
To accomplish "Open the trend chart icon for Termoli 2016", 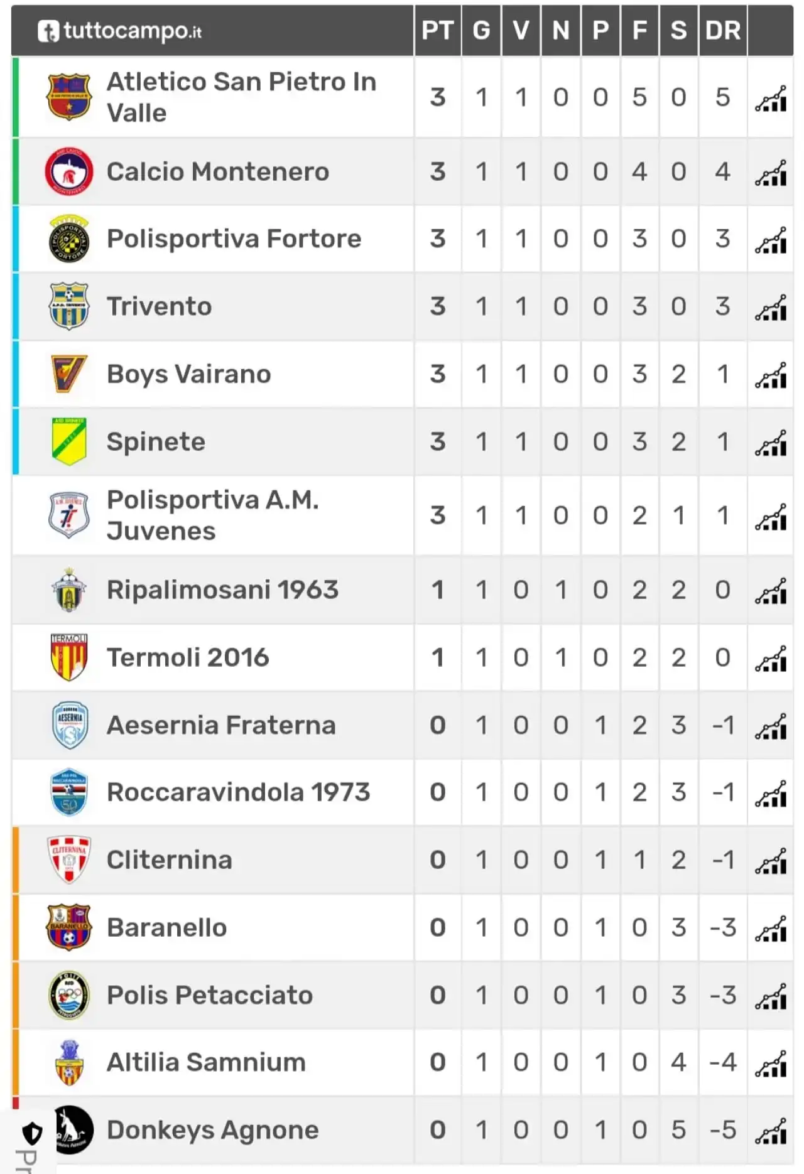I will (771, 659).
